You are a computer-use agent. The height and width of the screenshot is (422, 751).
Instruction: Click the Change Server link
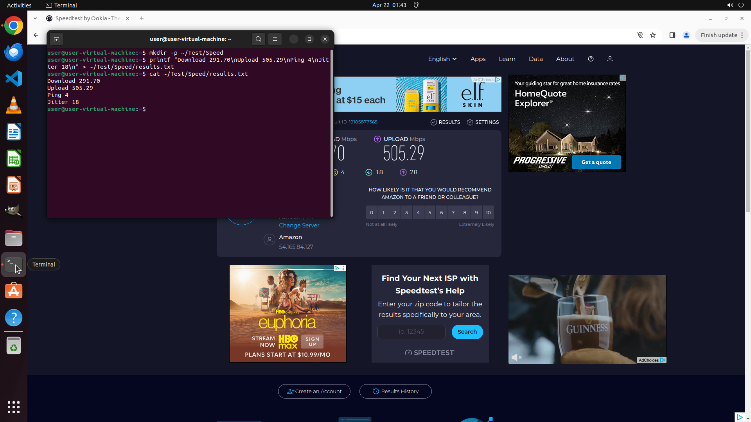[x=299, y=225]
